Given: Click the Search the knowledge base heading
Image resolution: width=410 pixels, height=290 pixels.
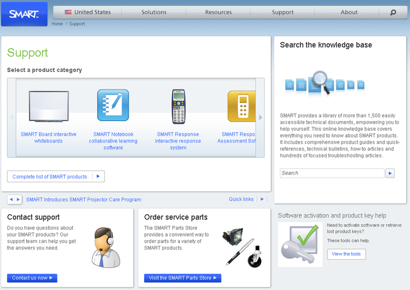Looking at the screenshot, I should pyautogui.click(x=326, y=45).
